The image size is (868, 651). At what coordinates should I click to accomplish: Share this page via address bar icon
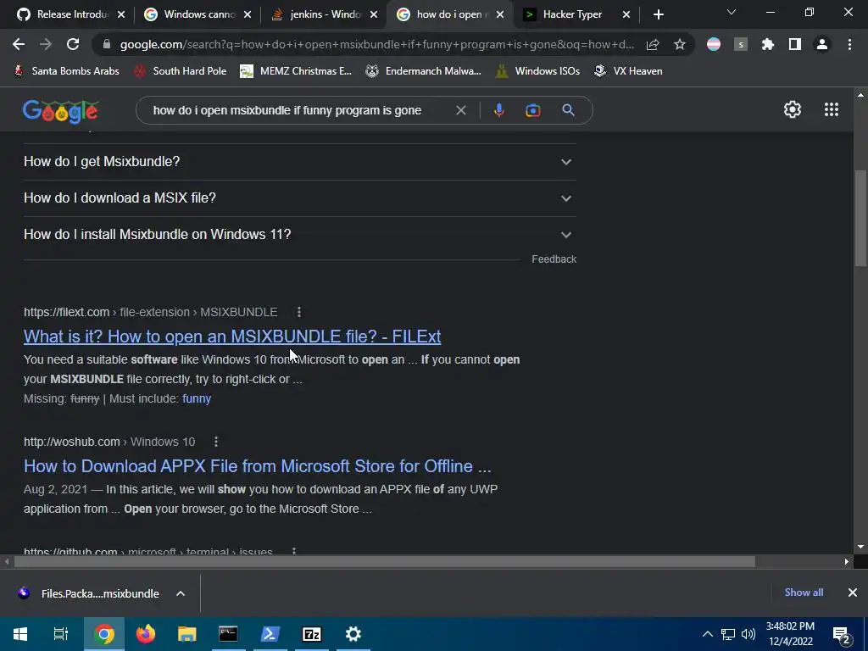click(x=653, y=44)
